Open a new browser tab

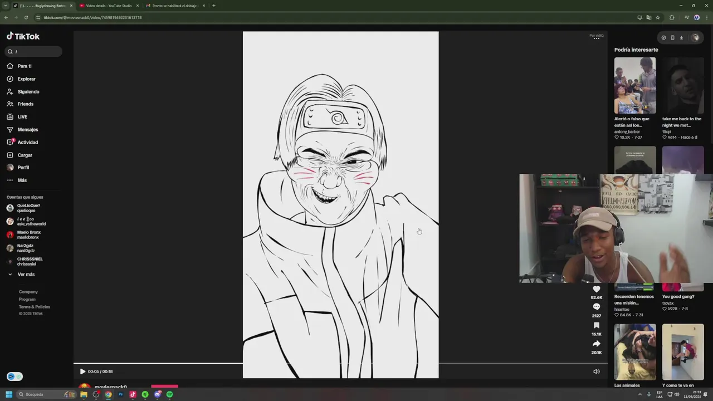pos(214,6)
